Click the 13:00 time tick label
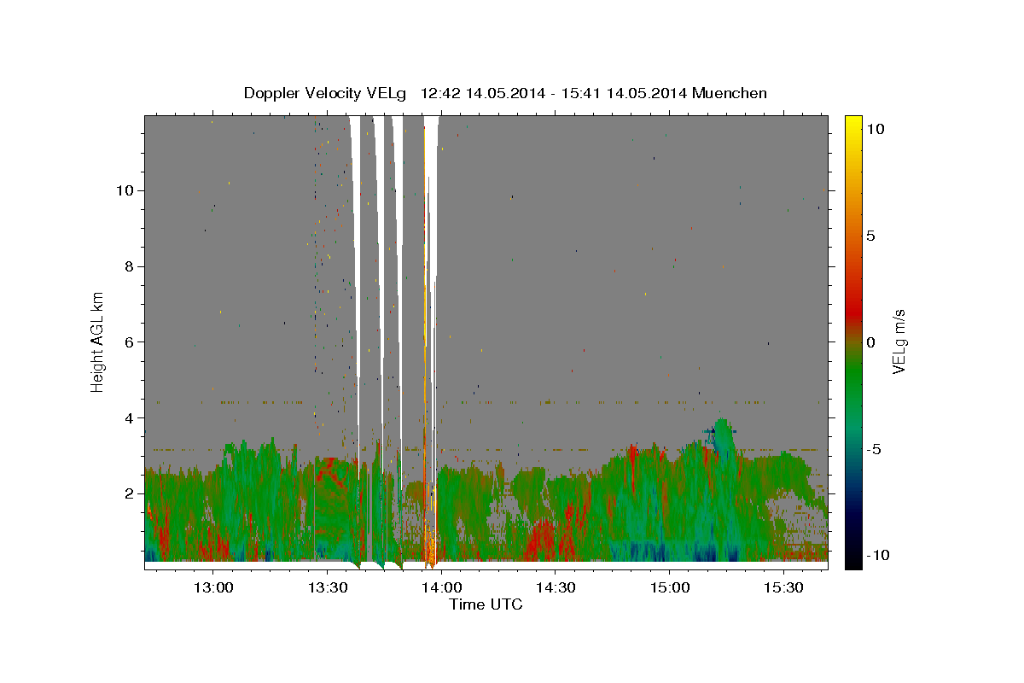This screenshot has width=1024, height=683. pos(212,587)
